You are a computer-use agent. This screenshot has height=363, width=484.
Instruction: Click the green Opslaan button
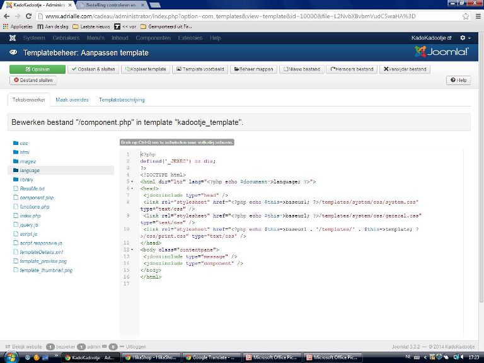coord(37,69)
